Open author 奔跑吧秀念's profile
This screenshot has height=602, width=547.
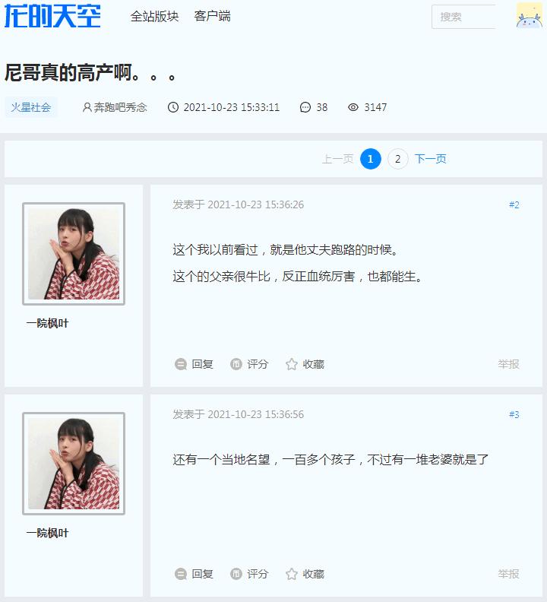click(x=120, y=107)
